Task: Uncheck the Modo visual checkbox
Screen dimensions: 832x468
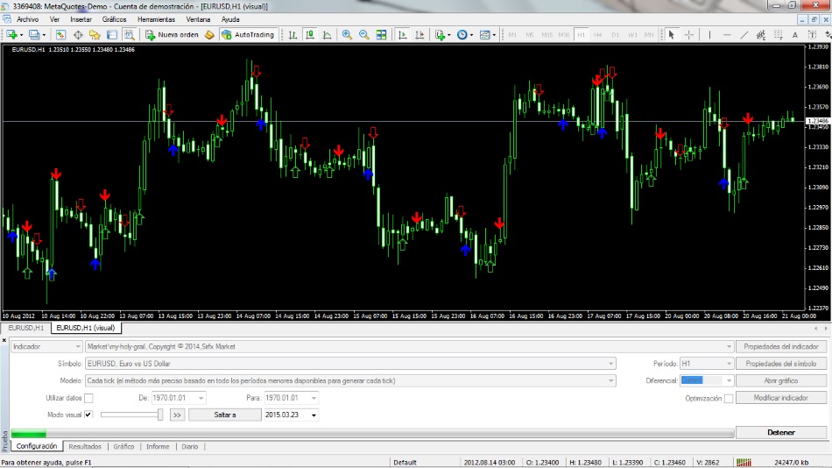Action: (x=88, y=415)
